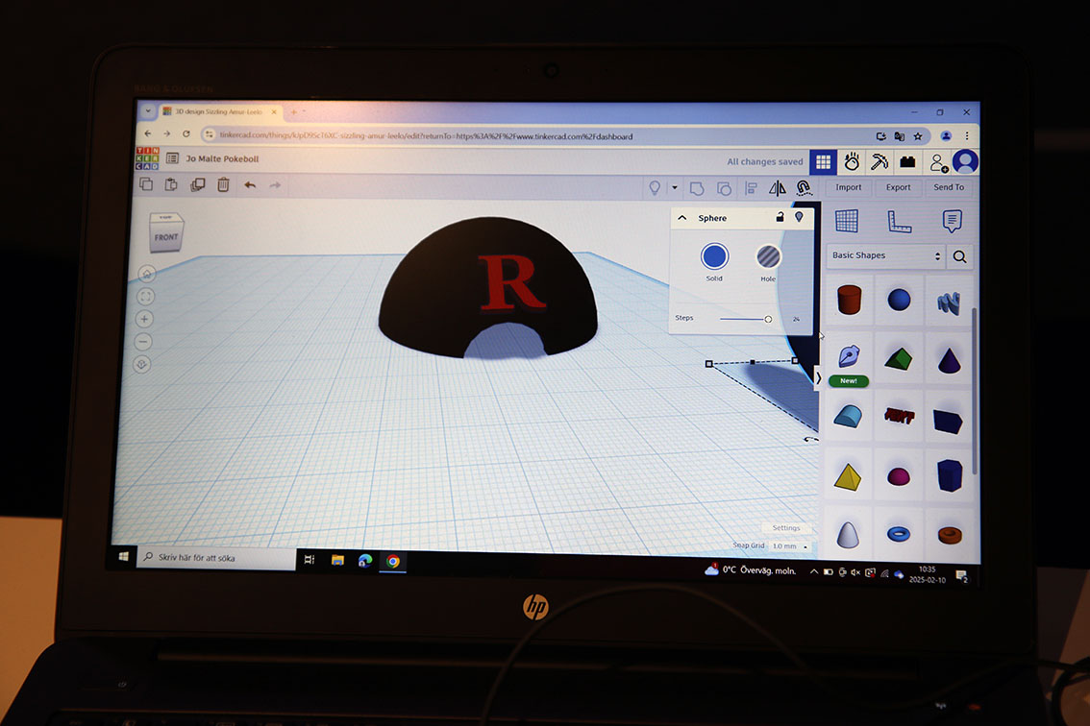Click the Tinkercad logo

tap(147, 158)
